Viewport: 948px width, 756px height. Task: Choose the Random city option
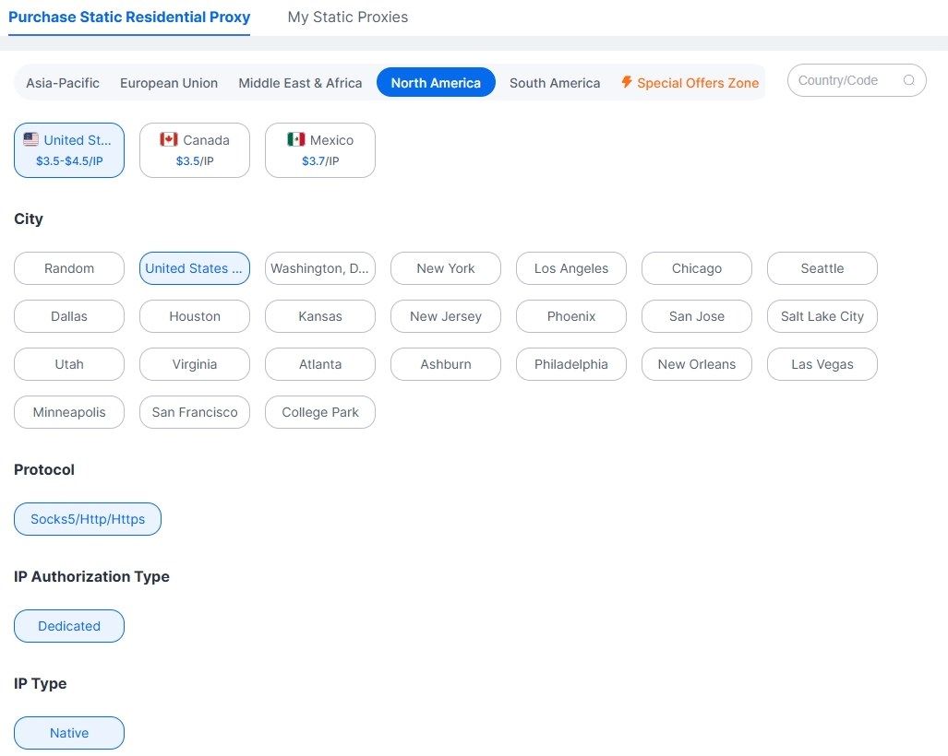pyautogui.click(x=69, y=268)
